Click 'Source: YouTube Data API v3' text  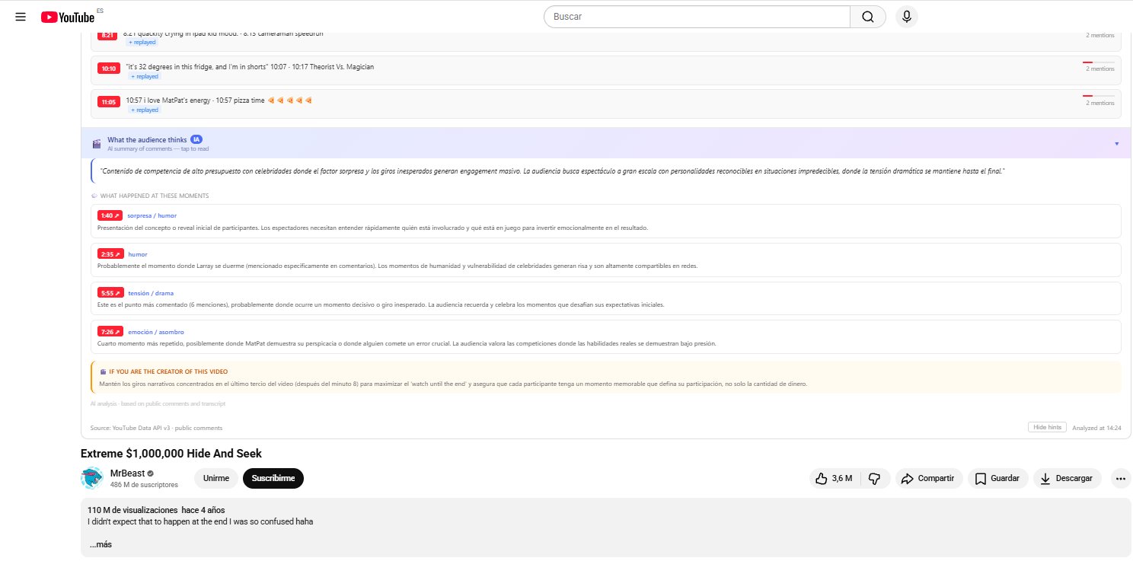point(156,428)
